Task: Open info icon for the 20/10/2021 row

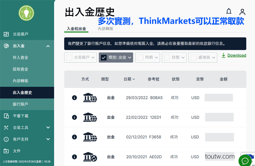Action: click(x=74, y=157)
